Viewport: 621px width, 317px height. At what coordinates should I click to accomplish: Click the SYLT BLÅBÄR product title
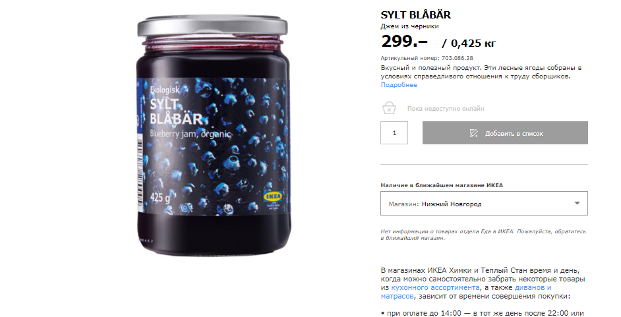(415, 15)
